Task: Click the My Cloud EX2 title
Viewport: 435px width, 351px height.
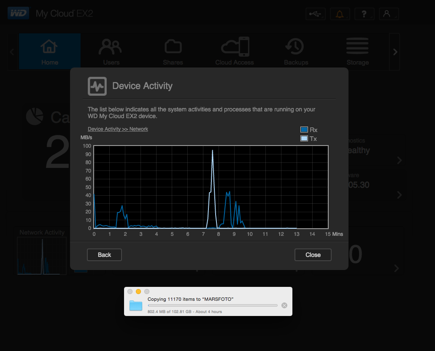Action: point(65,13)
